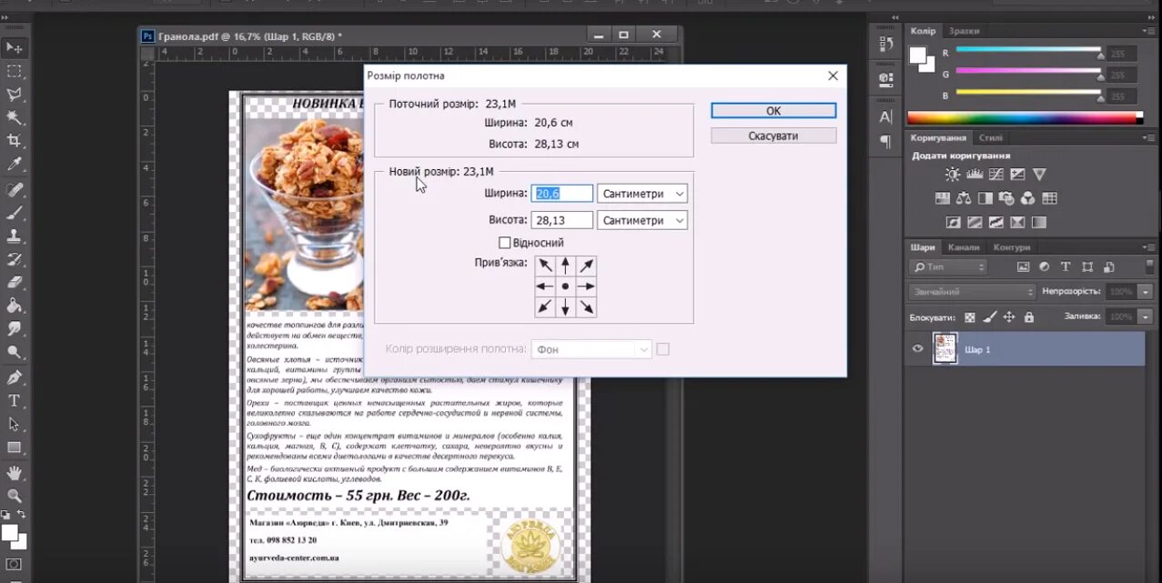1162x583 pixels.
Task: Select the Crop tool
Action: pyautogui.click(x=15, y=141)
